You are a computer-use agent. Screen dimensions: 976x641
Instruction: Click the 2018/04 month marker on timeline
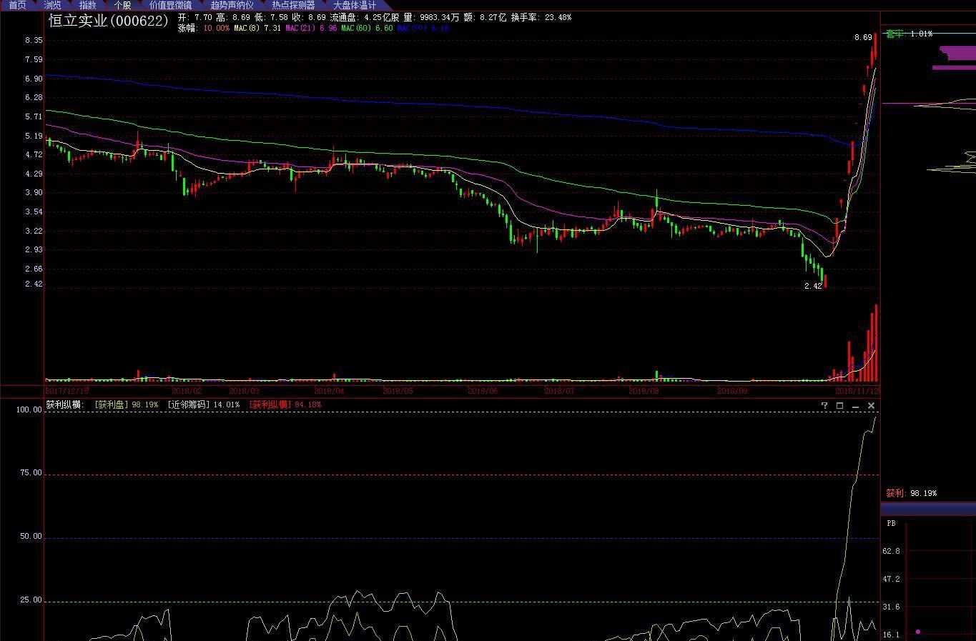[329, 391]
